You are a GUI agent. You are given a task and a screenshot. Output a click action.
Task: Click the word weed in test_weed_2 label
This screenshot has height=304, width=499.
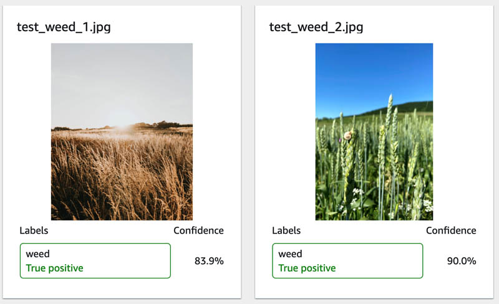pos(290,254)
